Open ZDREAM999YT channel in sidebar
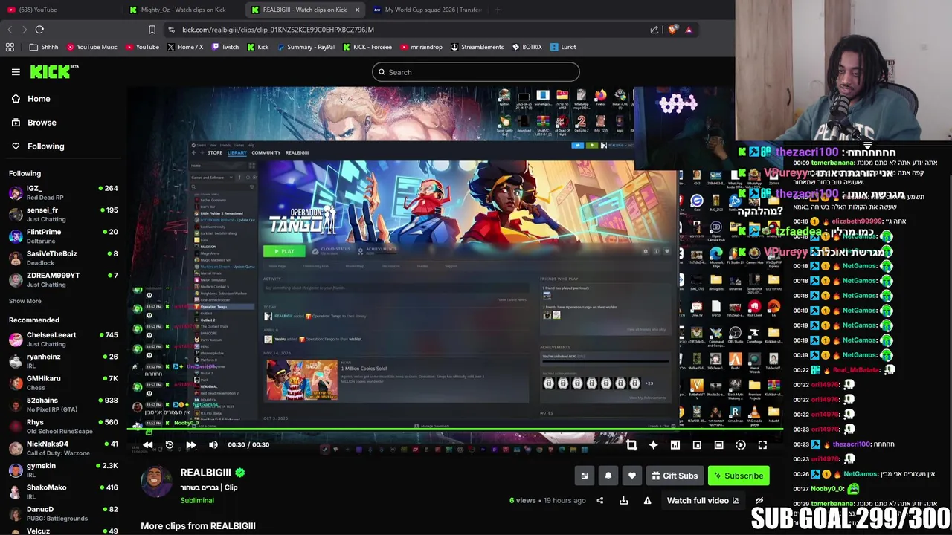 point(63,279)
